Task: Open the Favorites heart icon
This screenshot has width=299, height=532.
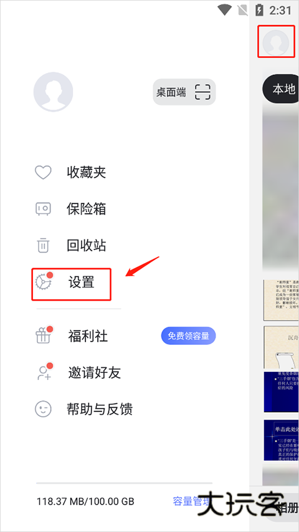Action: tap(44, 172)
